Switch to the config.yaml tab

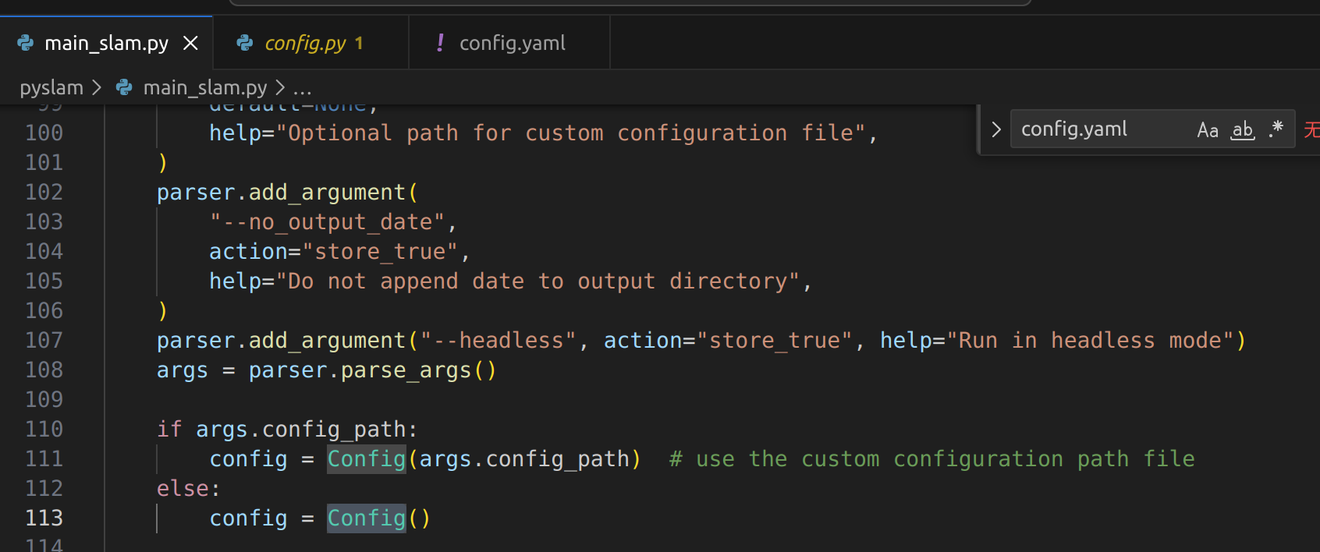pos(512,43)
